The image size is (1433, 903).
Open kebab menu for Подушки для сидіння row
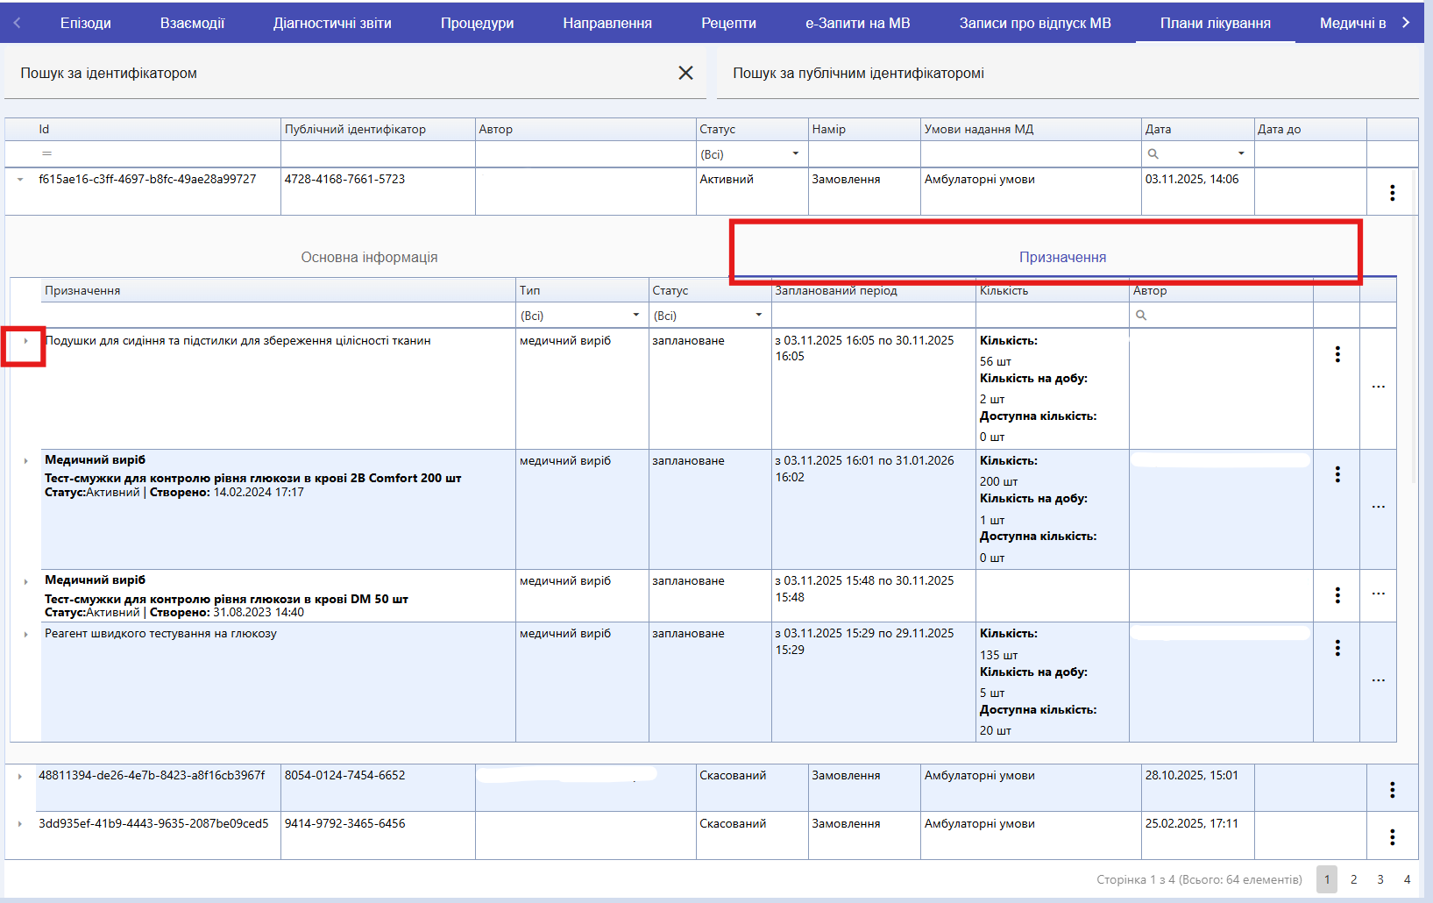[1337, 354]
